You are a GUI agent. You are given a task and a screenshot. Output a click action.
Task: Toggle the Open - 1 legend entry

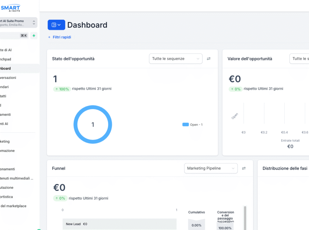(192, 125)
